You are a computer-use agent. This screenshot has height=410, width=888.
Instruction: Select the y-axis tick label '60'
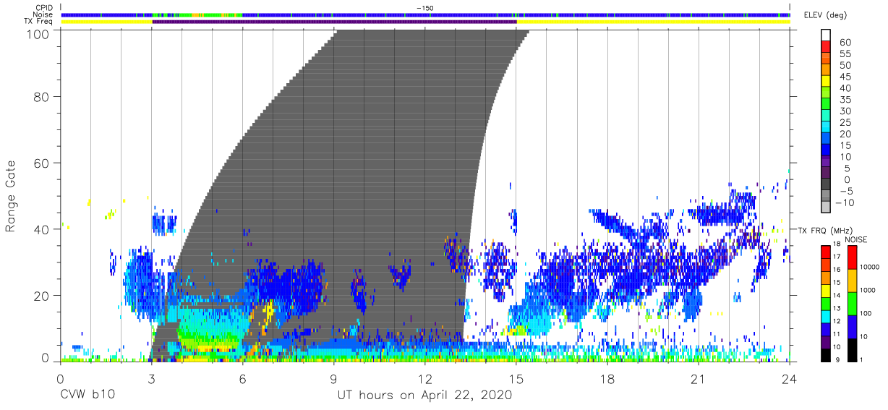click(x=41, y=163)
